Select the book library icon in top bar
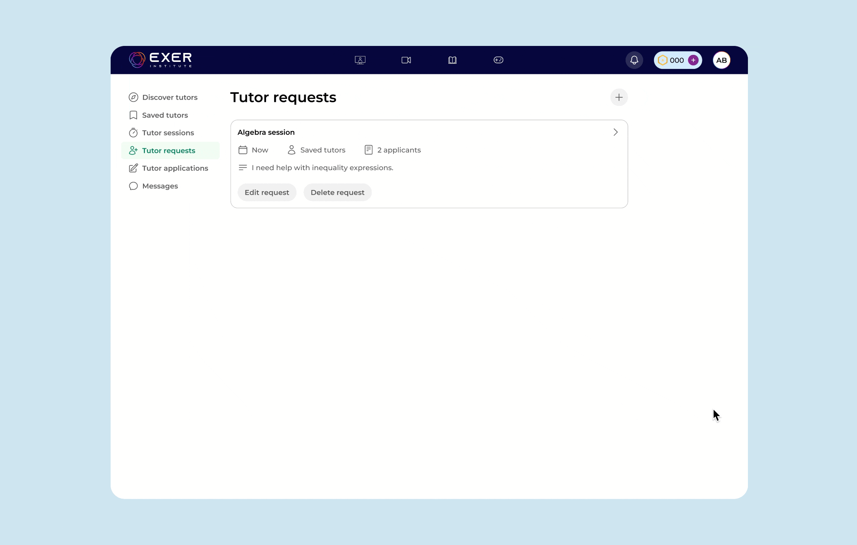This screenshot has height=545, width=857. click(x=452, y=60)
